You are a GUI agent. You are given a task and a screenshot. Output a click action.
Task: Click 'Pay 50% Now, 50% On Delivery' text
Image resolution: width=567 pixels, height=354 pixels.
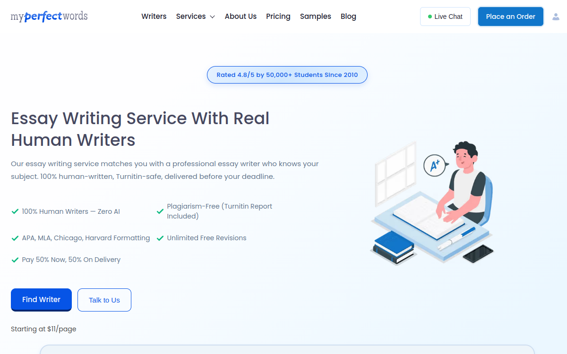tap(71, 260)
